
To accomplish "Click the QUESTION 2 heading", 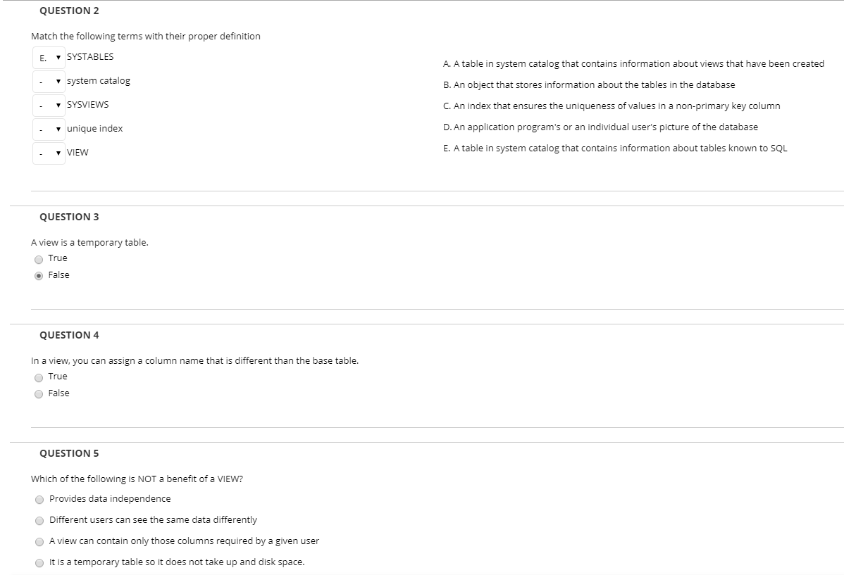I will tap(68, 11).
